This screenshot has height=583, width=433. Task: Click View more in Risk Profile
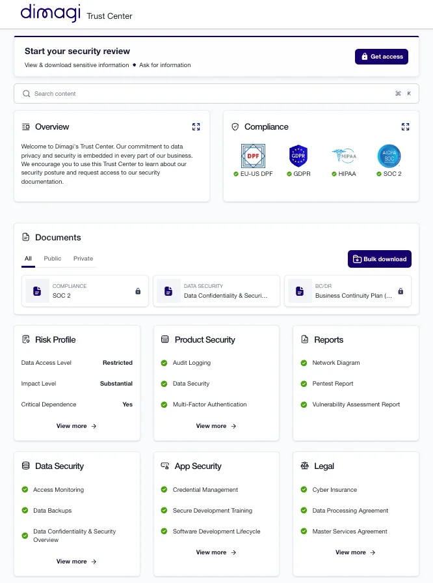77,426
